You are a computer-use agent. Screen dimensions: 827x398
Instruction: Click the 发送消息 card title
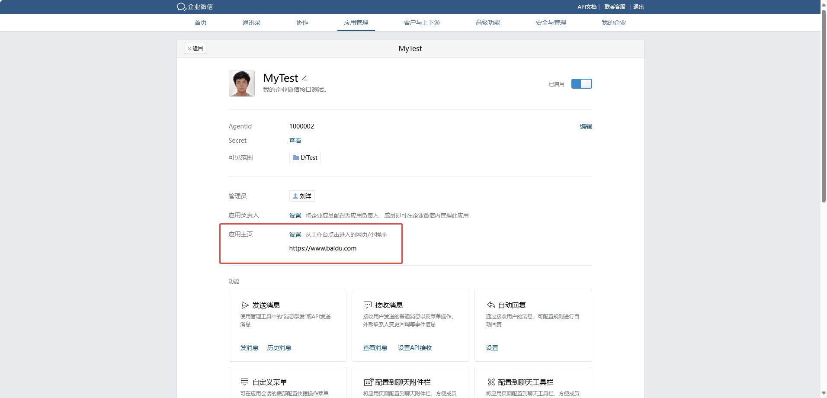266,305
